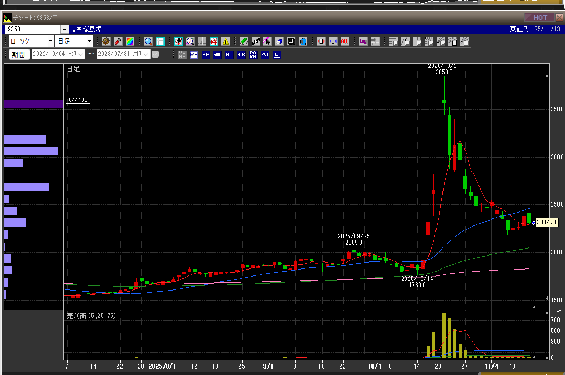The width and height of the screenshot is (565, 375).
Task: Open the 日足 timeframe dropdown
Action: point(74,41)
